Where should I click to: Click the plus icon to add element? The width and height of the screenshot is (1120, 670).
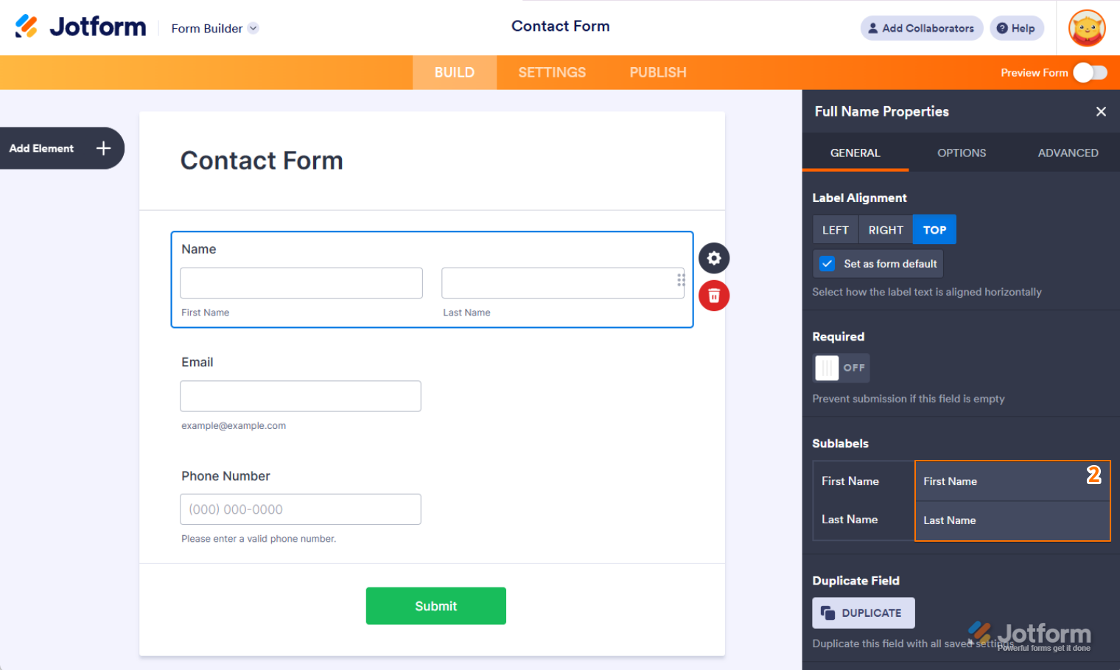coord(104,148)
